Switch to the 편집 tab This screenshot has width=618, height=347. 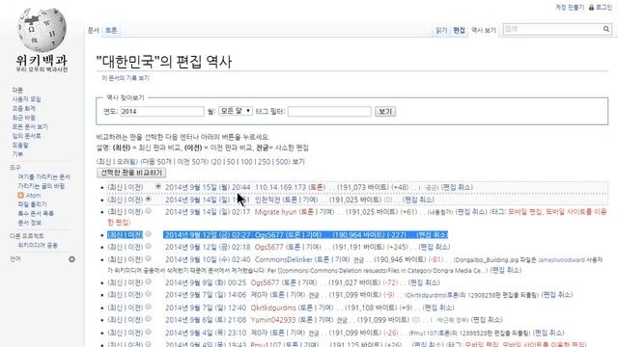(460, 30)
